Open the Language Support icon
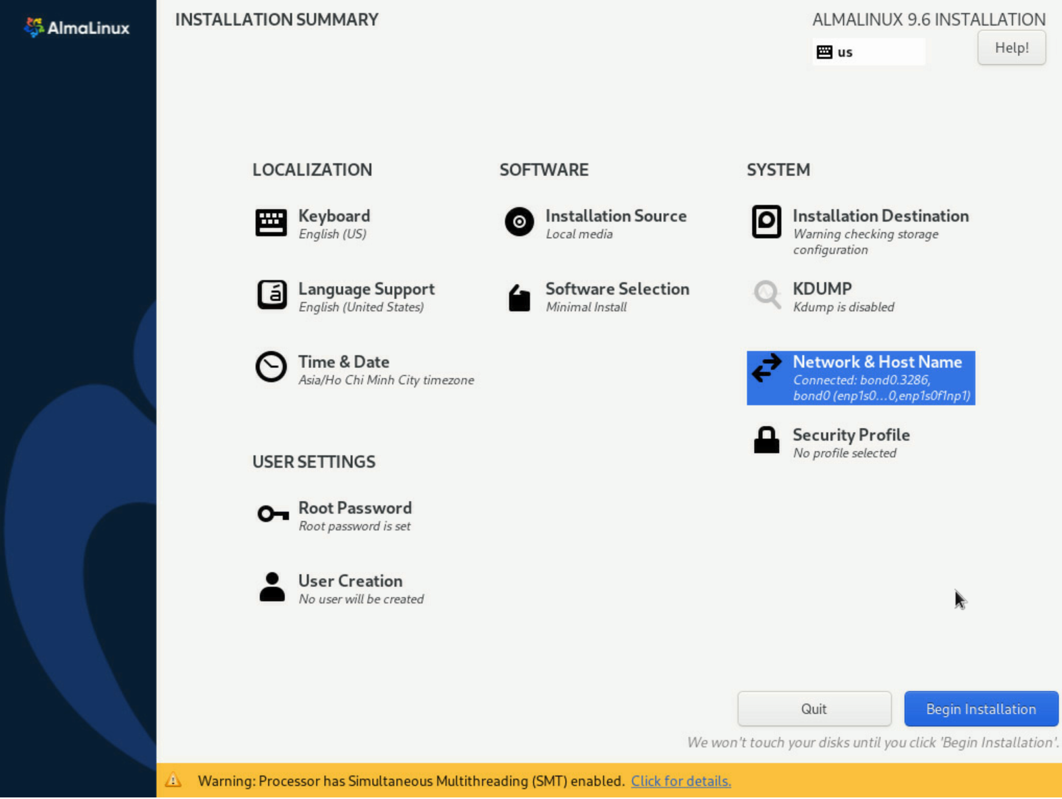The width and height of the screenshot is (1062, 799). pyautogui.click(x=272, y=295)
